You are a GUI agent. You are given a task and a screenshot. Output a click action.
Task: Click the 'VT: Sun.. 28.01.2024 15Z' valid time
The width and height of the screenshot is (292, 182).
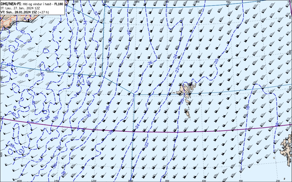(19, 12)
